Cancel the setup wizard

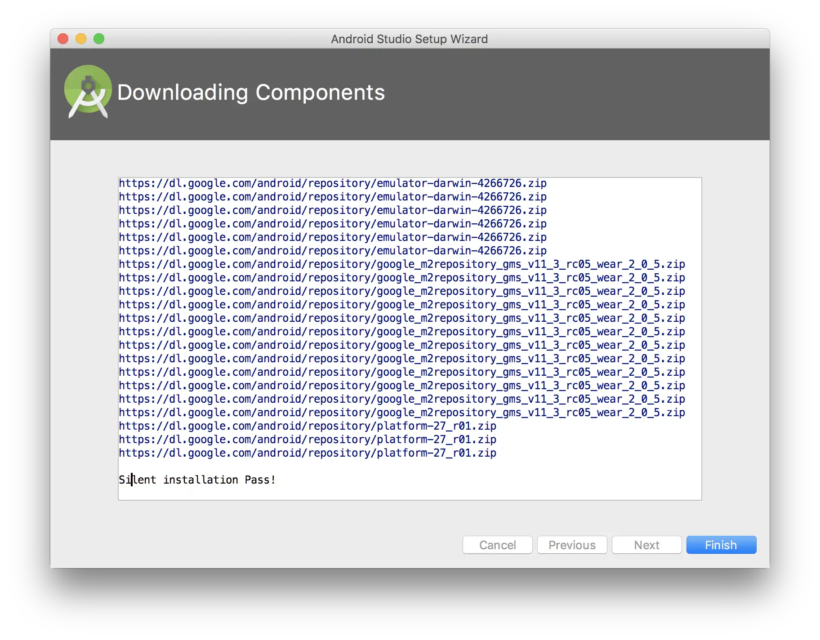pyautogui.click(x=497, y=545)
